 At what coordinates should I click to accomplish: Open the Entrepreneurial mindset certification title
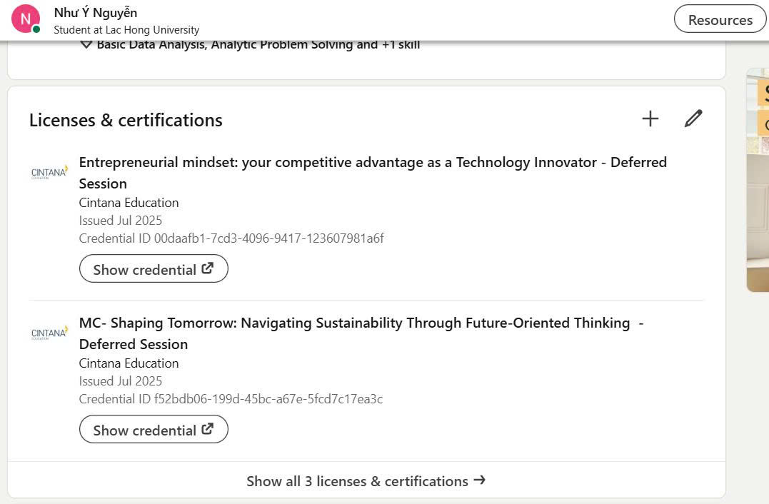(373, 163)
